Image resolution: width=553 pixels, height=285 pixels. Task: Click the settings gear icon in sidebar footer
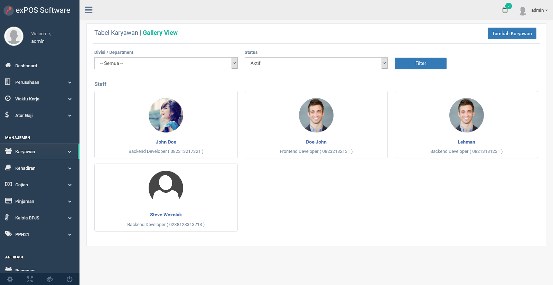point(10,279)
